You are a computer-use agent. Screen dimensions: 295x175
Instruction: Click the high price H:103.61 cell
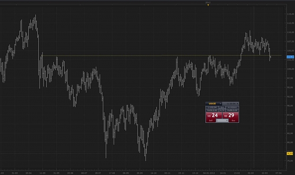point(232,107)
